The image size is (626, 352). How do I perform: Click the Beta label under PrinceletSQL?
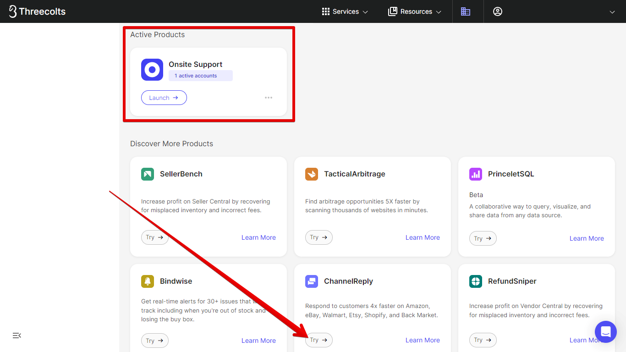click(476, 195)
